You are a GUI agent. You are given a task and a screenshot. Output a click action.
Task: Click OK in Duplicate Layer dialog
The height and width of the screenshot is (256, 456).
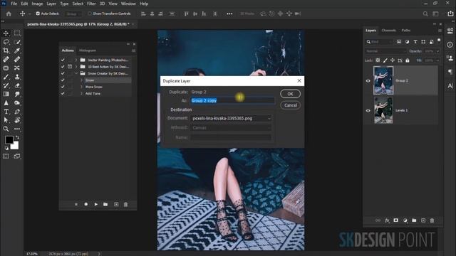[290, 94]
